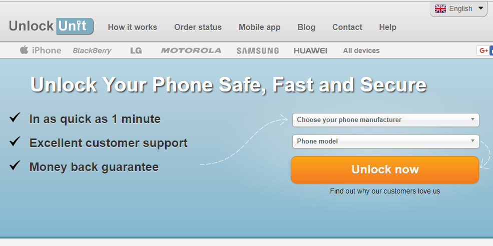Open the Contact page
Viewport: 493px width, 246px height.
pos(347,27)
